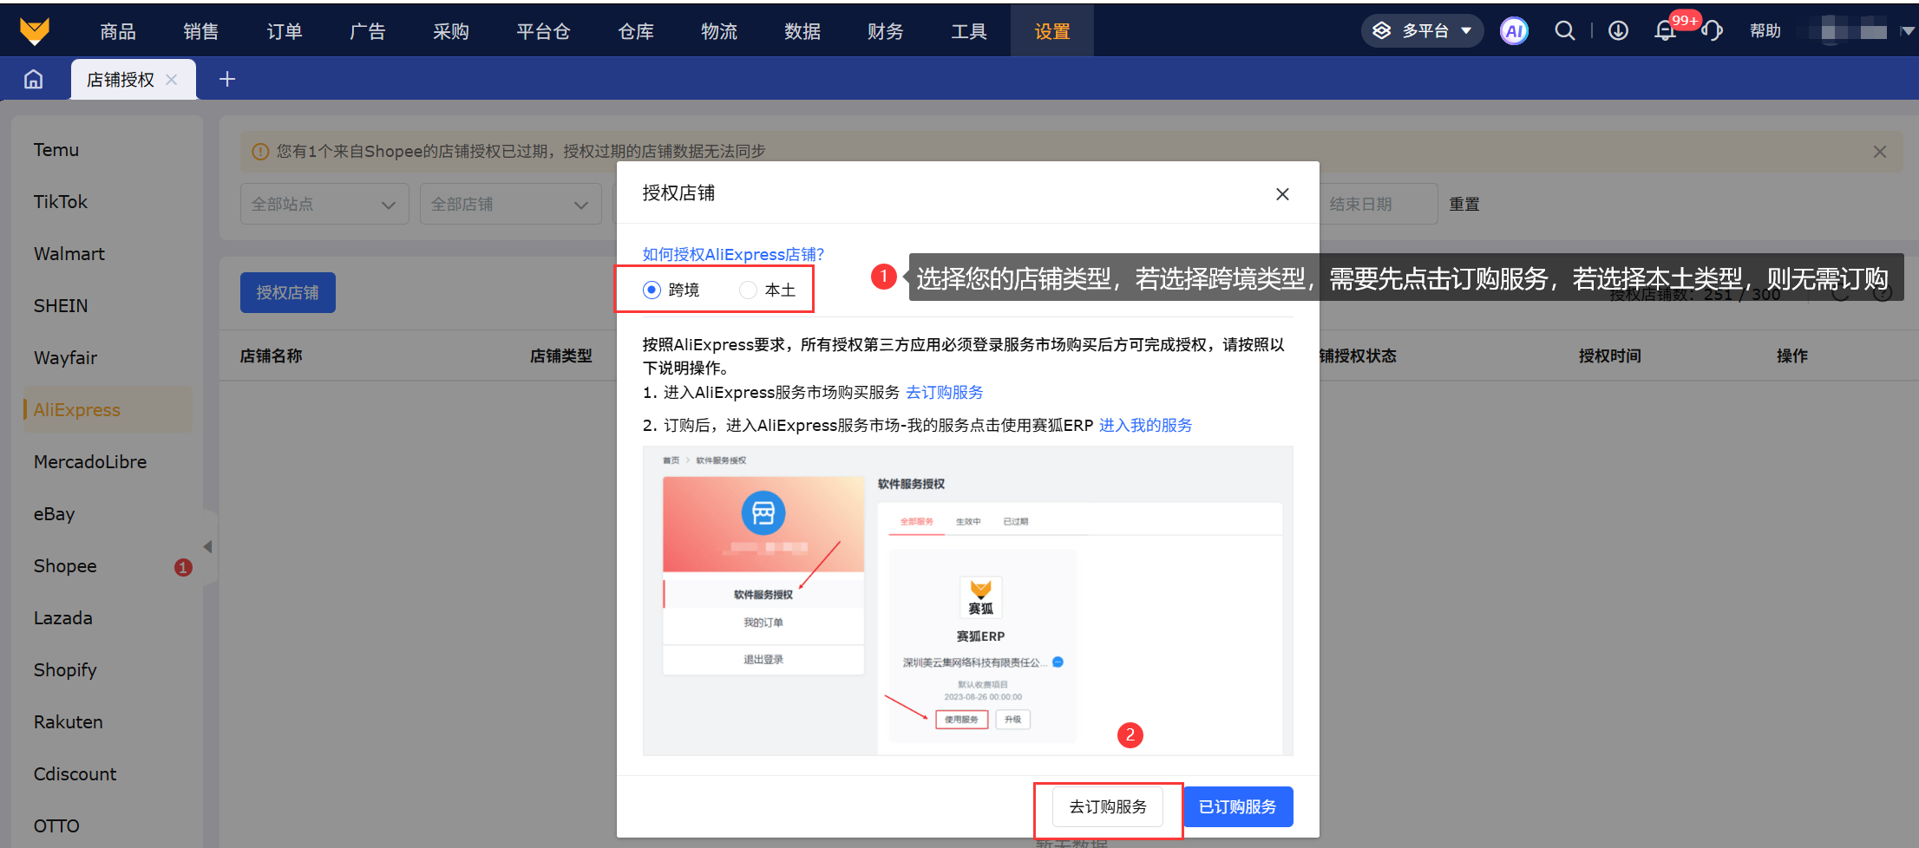1919x848 pixels.
Task: Follow the 进入我的服务 link
Action: [1146, 426]
